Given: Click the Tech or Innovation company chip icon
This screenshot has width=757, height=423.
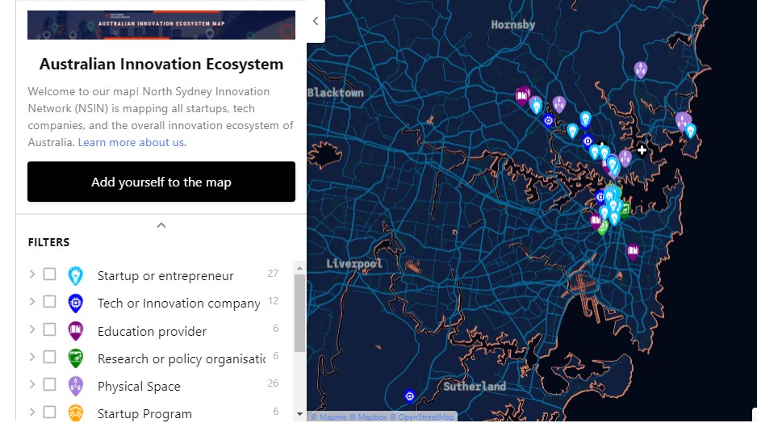Looking at the screenshot, I should (x=75, y=304).
